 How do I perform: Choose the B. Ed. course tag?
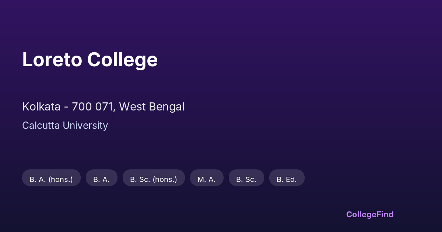click(287, 179)
